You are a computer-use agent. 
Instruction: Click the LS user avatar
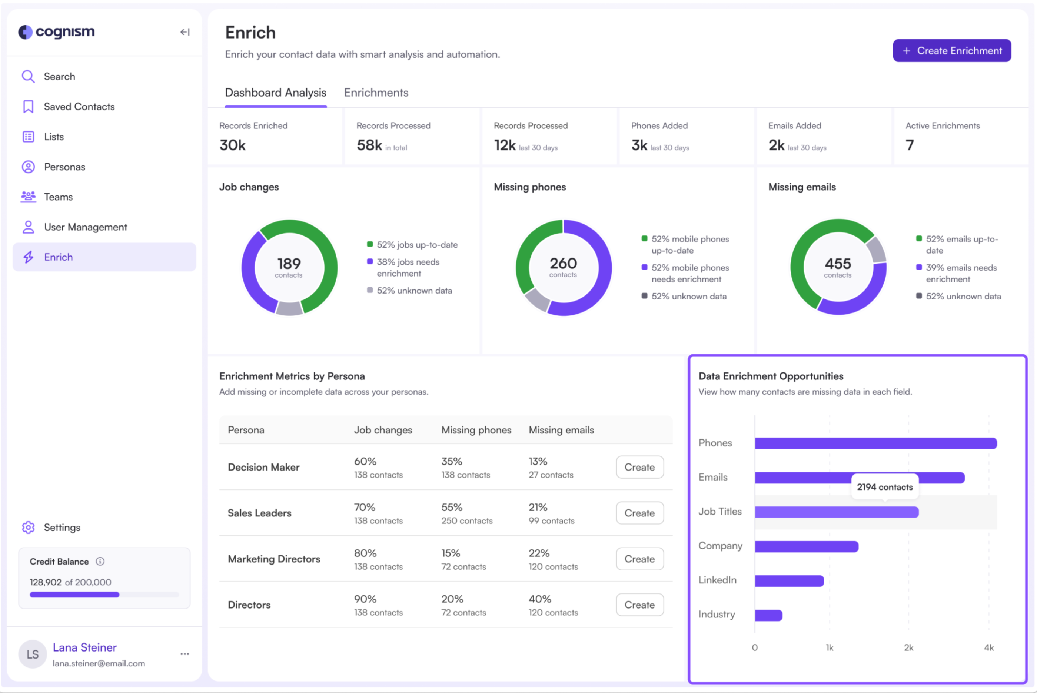[x=32, y=654]
